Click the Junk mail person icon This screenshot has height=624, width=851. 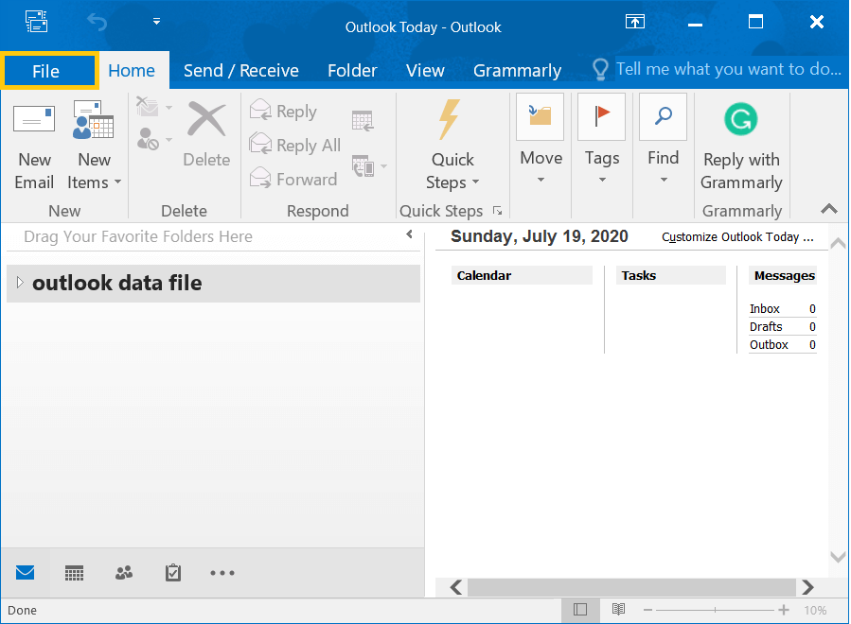click(x=147, y=139)
